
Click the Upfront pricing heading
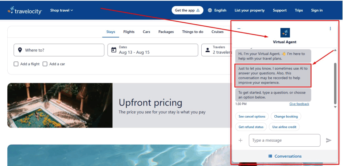pos(150,103)
